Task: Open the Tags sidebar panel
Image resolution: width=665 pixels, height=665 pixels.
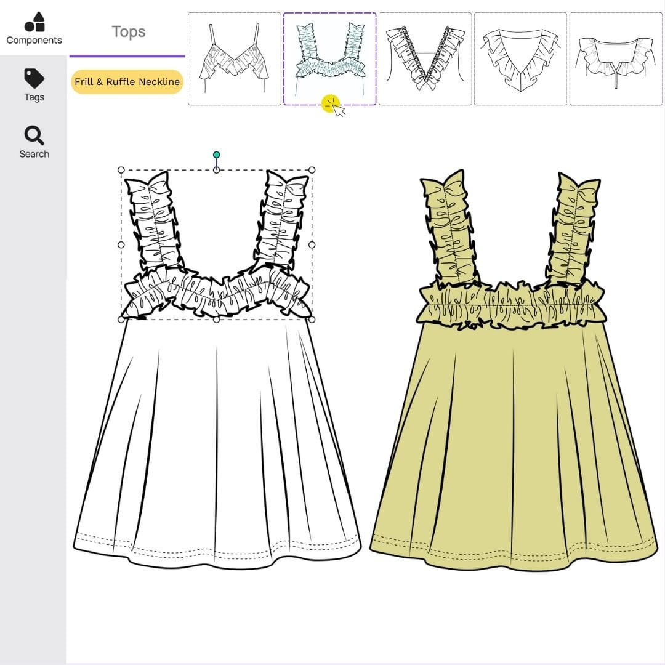Action: [x=34, y=85]
